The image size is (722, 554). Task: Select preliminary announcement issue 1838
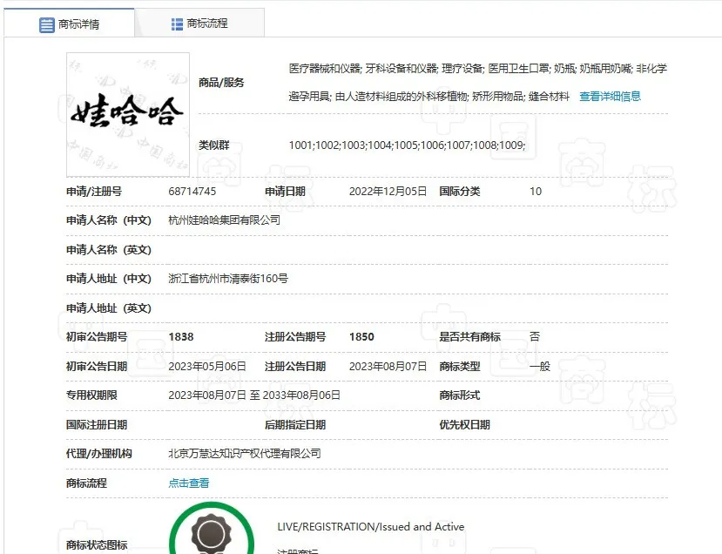click(x=181, y=337)
